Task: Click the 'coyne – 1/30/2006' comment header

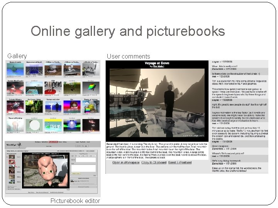Action: (x=222, y=100)
